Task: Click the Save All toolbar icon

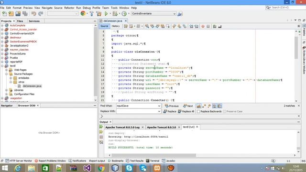Action: 25,14
